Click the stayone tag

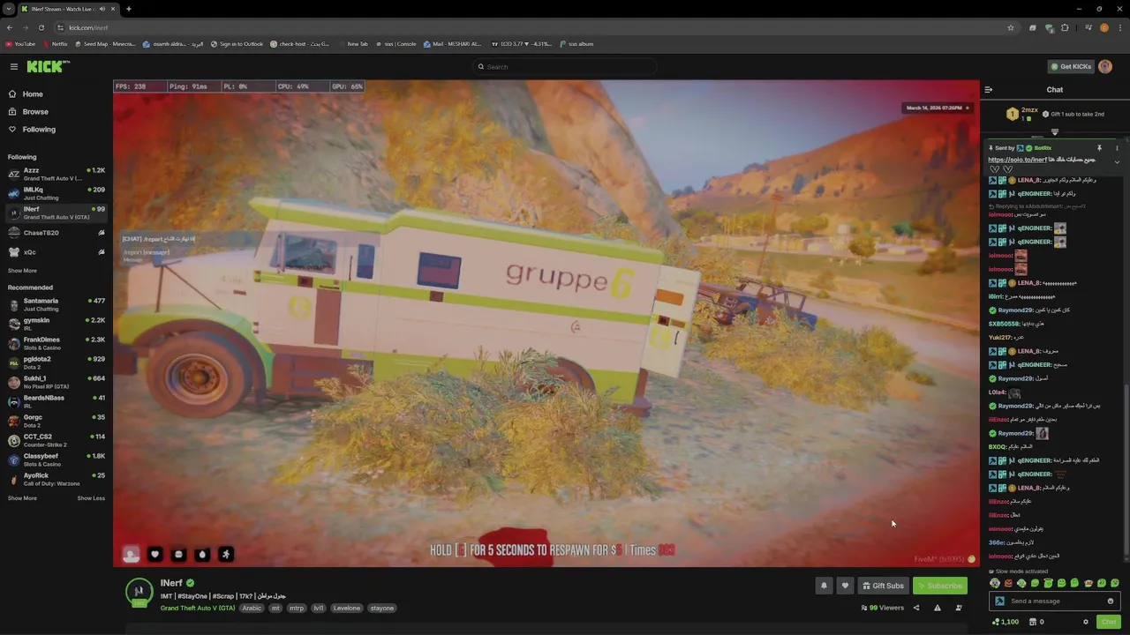coord(381,608)
